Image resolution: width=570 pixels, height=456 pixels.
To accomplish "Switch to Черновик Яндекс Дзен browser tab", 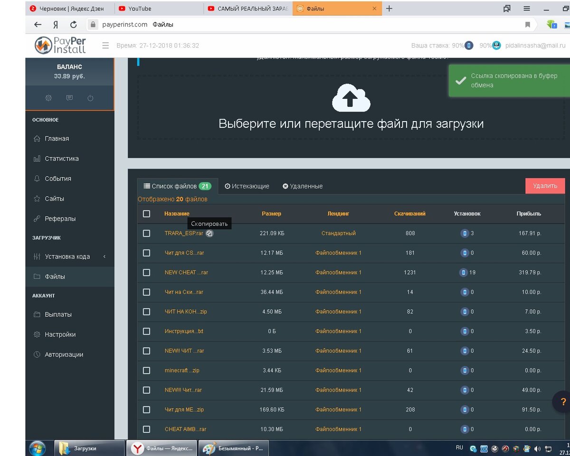I will [70, 9].
